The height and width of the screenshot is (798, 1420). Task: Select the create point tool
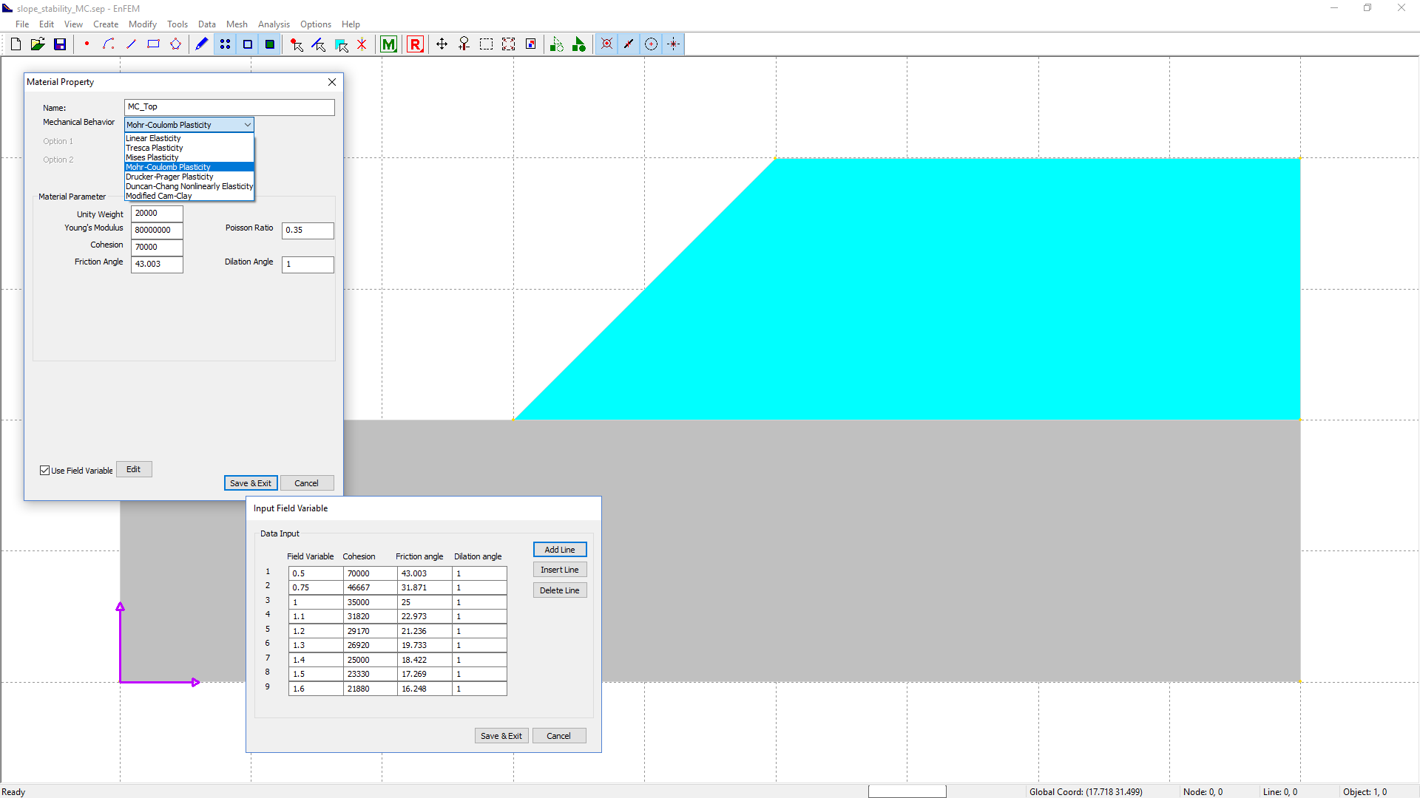(87, 44)
